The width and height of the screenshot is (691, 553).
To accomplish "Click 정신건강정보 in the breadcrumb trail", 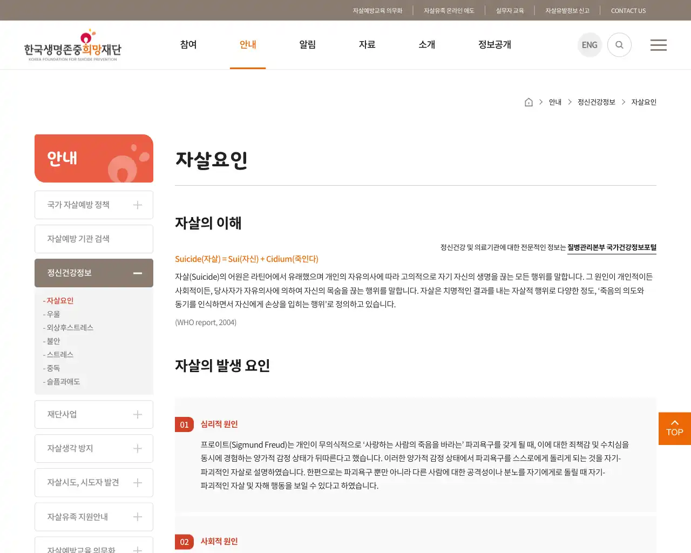I will point(596,102).
